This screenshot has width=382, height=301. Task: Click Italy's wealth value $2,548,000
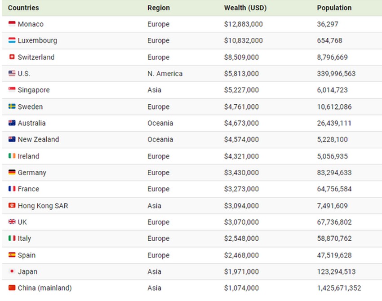point(241,239)
